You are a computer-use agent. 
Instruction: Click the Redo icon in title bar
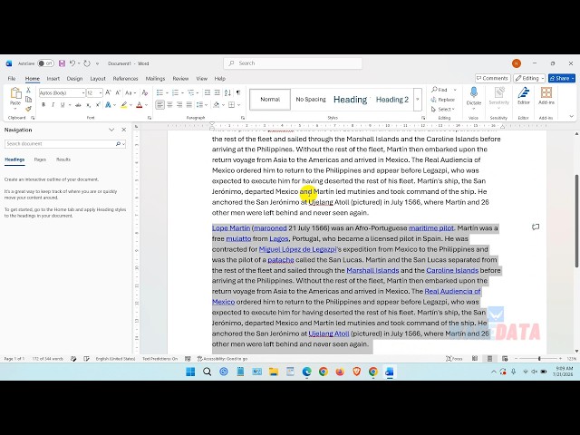coord(87,63)
